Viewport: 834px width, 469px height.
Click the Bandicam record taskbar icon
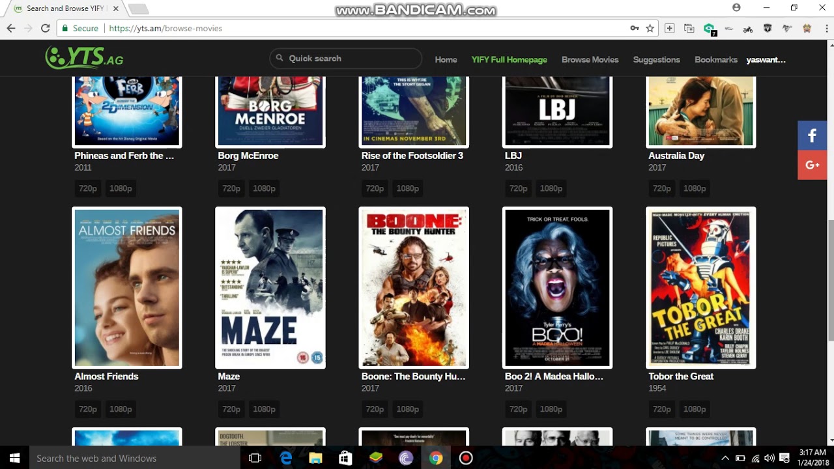click(x=466, y=458)
